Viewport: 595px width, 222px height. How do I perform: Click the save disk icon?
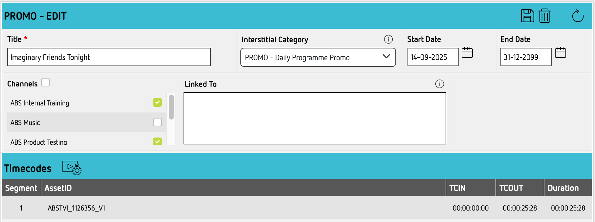pos(527,16)
